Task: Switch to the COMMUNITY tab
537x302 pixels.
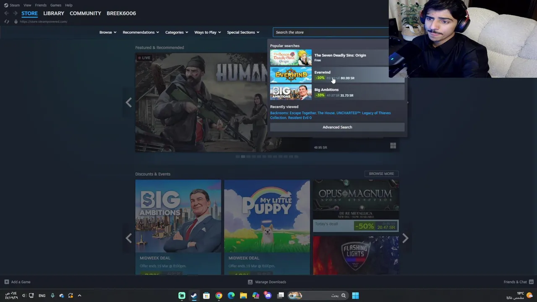Action: point(85,13)
